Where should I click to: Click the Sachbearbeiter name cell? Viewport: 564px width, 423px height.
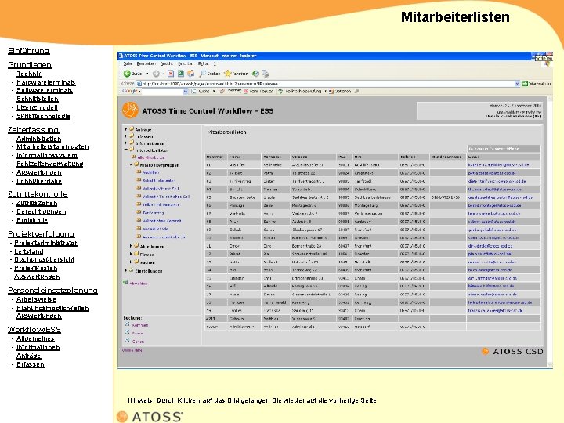pos(243,197)
